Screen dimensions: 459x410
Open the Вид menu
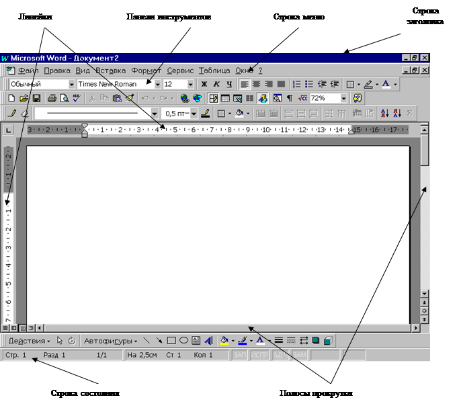pos(83,71)
